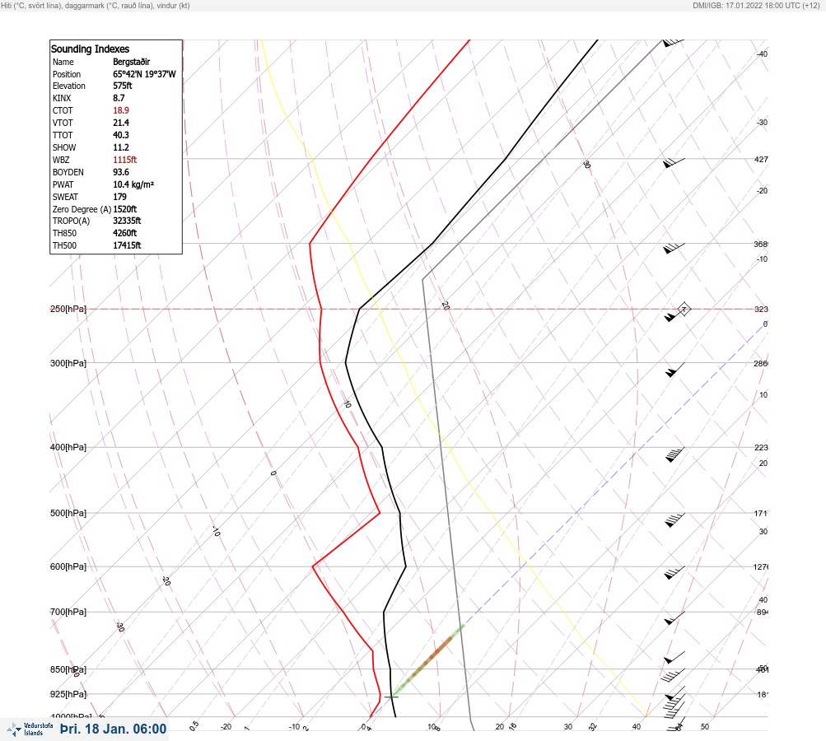
Task: Click the KINX value 8.7
Action: point(119,98)
